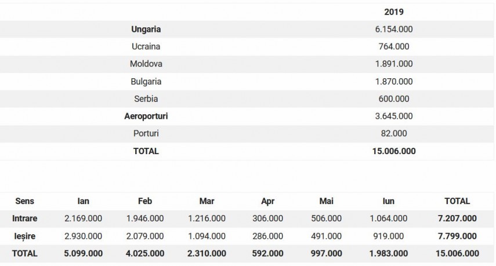
Task: Select the Intrare row label
Action: [25, 218]
